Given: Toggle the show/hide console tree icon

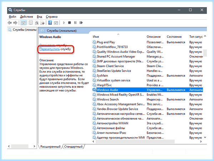Looking at the screenshot, I should tap(23, 22).
